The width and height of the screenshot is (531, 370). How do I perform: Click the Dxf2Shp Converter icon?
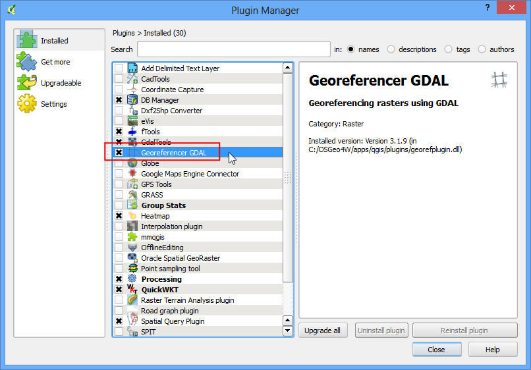(132, 111)
